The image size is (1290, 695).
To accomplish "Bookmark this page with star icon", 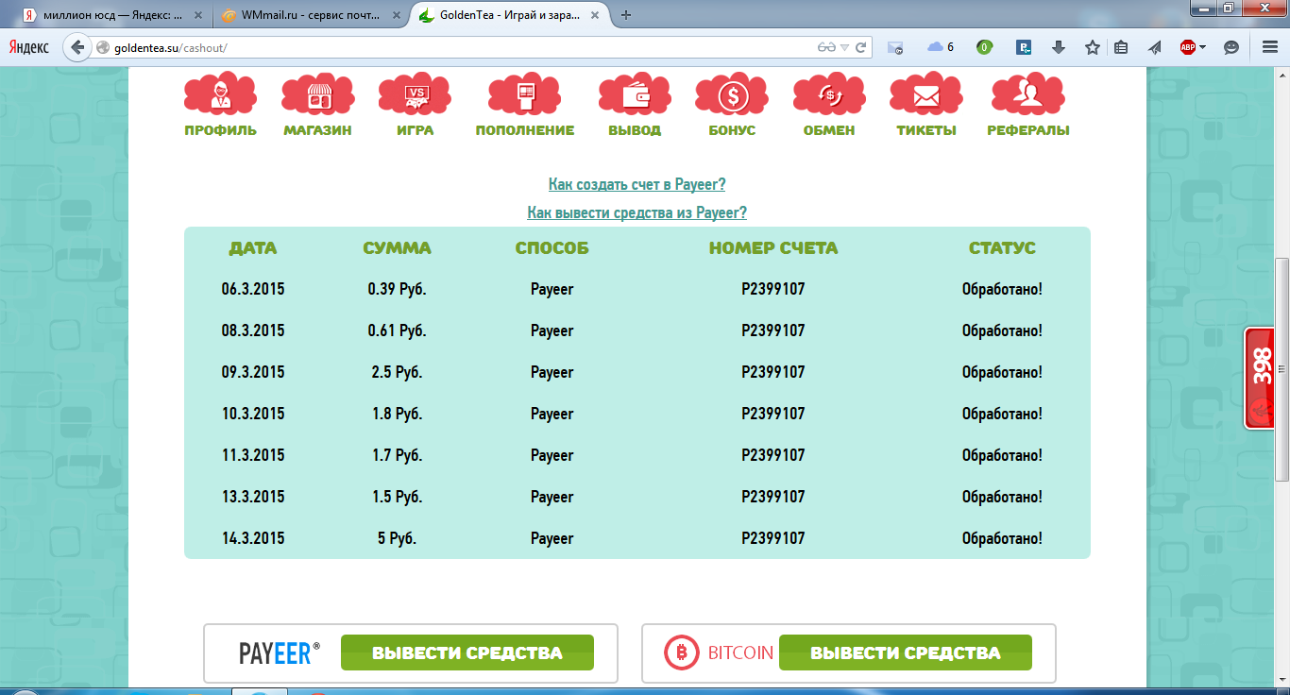I will (x=1093, y=47).
